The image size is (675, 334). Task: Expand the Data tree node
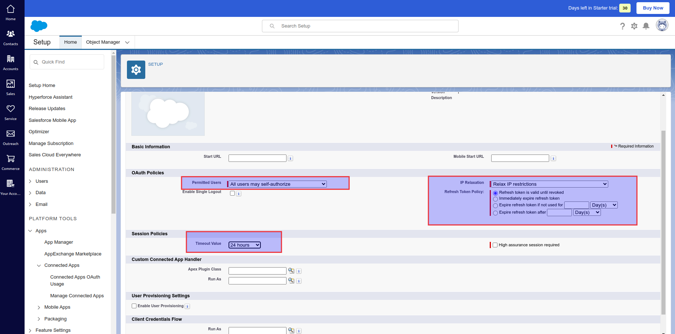click(30, 193)
